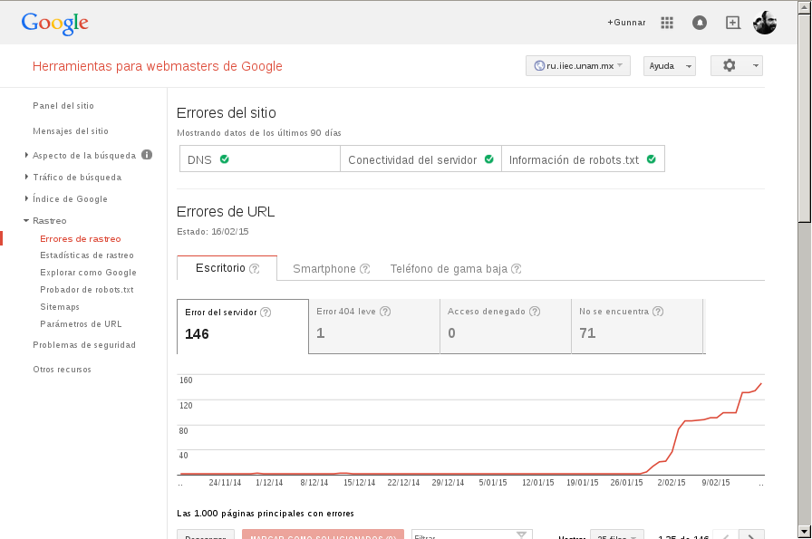Image resolution: width=812 pixels, height=539 pixels.
Task: Open Estadísticas de rastreo
Action: pos(87,255)
